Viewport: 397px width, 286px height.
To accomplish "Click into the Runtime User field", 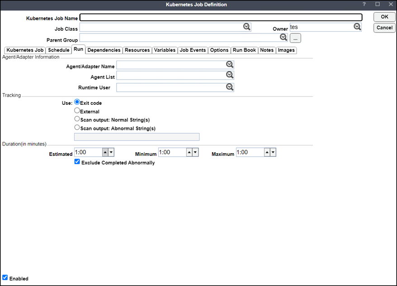I will (x=175, y=87).
